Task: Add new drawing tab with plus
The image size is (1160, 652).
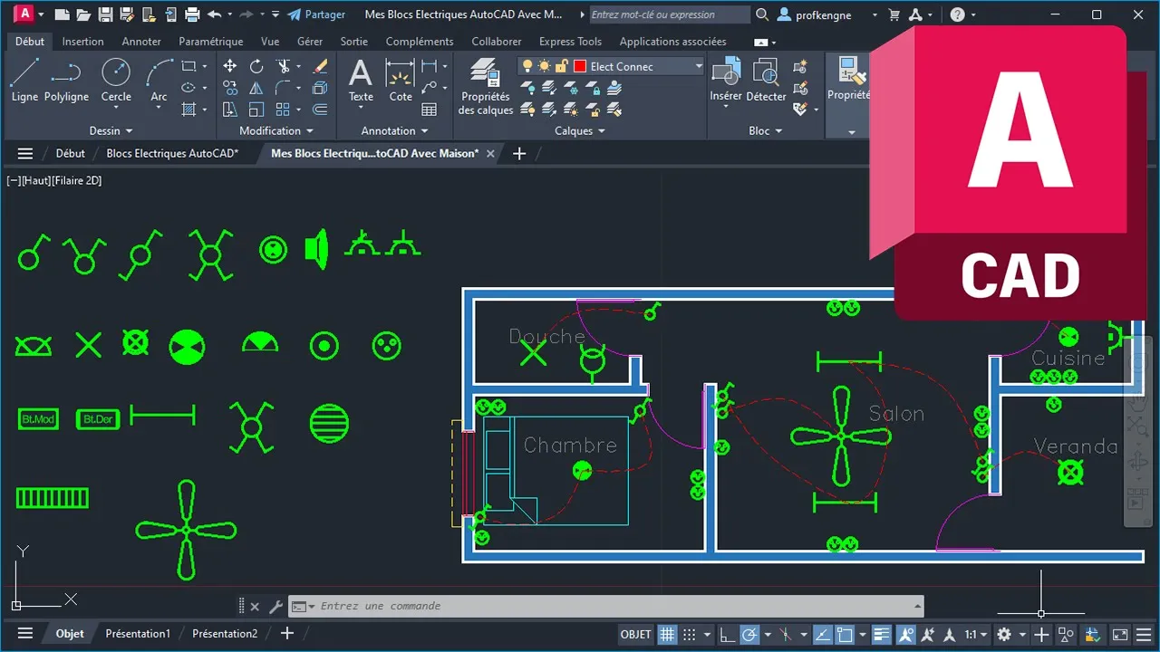Action: [x=519, y=154]
